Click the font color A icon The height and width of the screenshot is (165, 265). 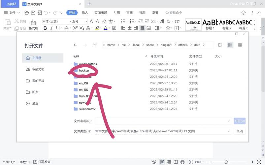click(106, 28)
